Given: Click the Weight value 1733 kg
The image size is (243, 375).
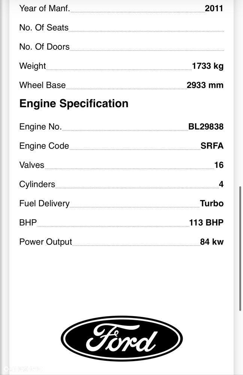Looking at the screenshot, I should 208,66.
